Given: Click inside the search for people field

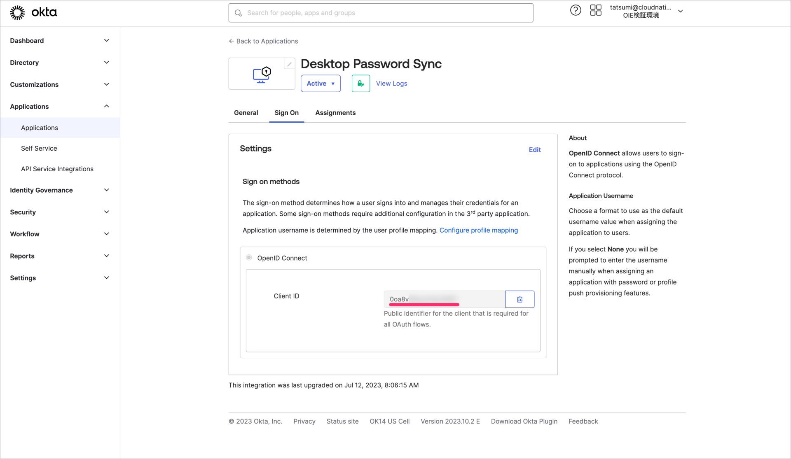Looking at the screenshot, I should pyautogui.click(x=371, y=13).
